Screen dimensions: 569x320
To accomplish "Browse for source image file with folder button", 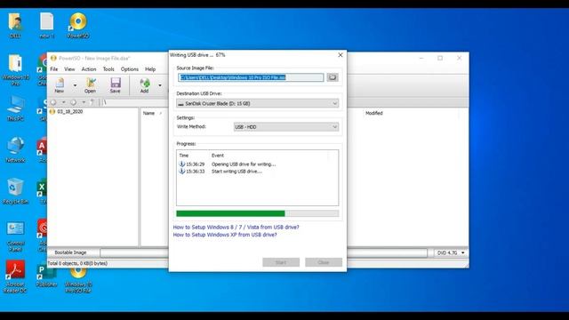I will point(332,77).
